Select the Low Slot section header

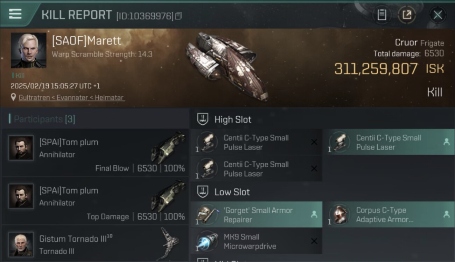232,192
